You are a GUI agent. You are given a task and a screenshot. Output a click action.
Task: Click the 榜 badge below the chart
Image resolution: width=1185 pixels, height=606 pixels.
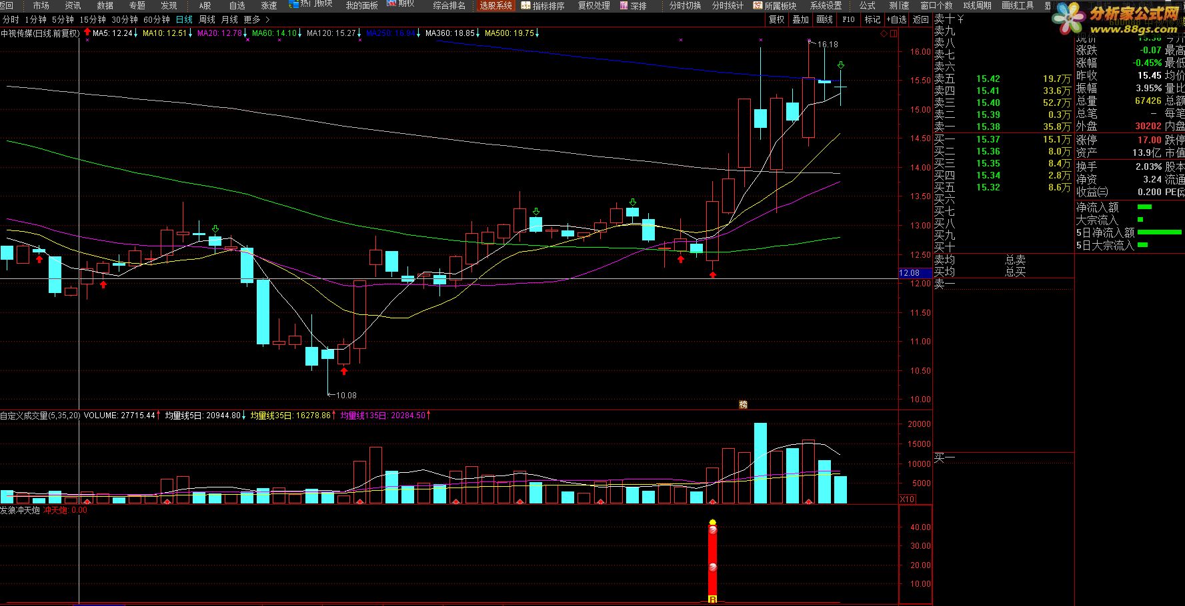point(743,404)
